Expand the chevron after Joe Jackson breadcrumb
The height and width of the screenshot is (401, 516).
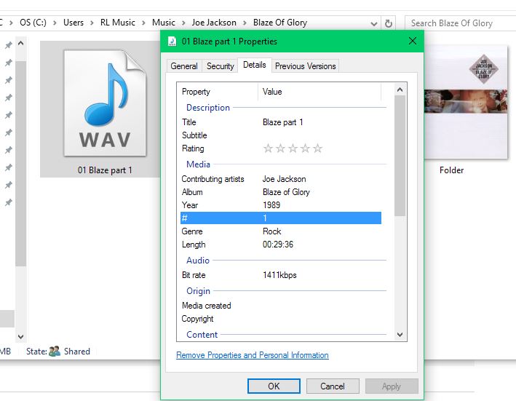[x=245, y=23]
